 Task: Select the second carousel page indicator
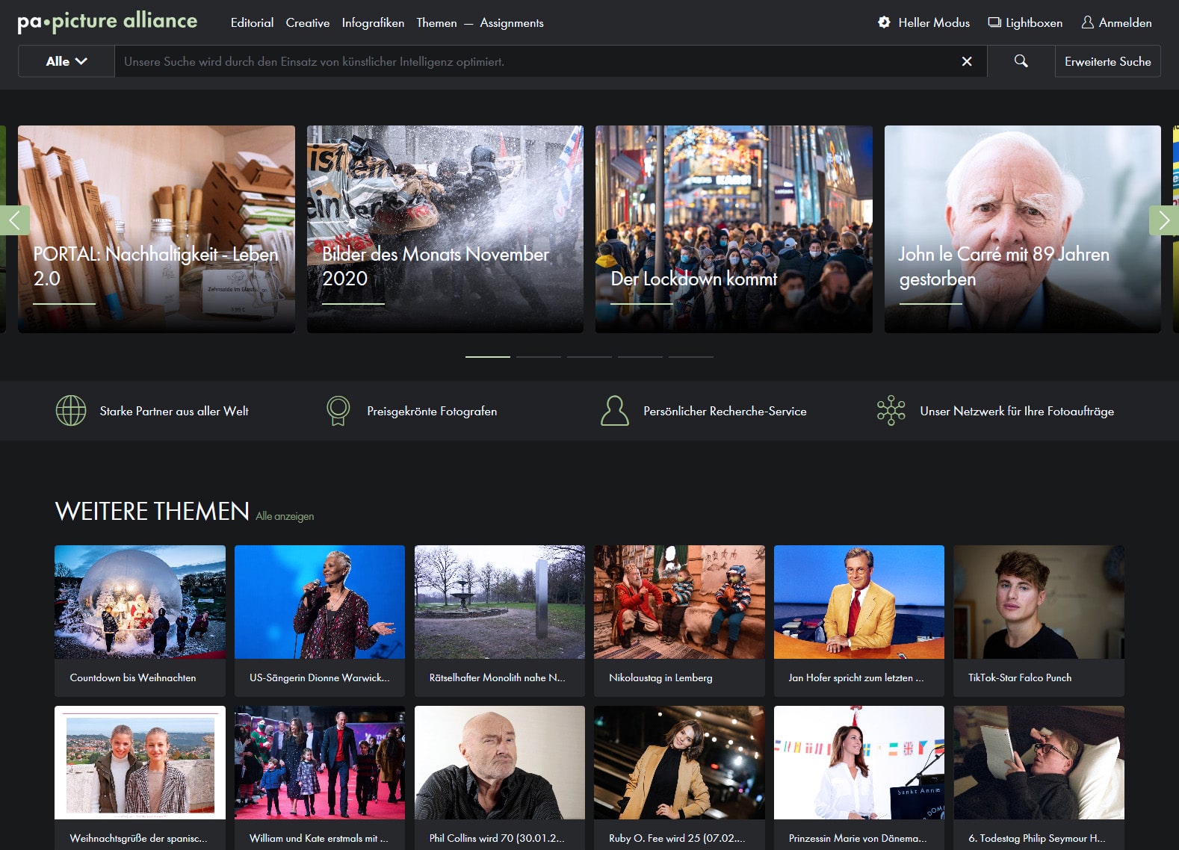(538, 357)
